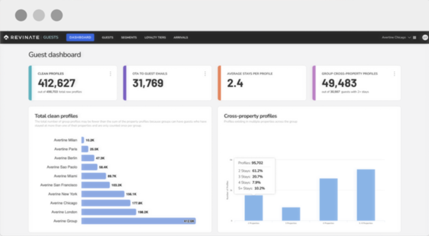The width and height of the screenshot is (429, 236).
Task: Open the Group Cross-Property Profiles card options menu
Action: (394, 74)
